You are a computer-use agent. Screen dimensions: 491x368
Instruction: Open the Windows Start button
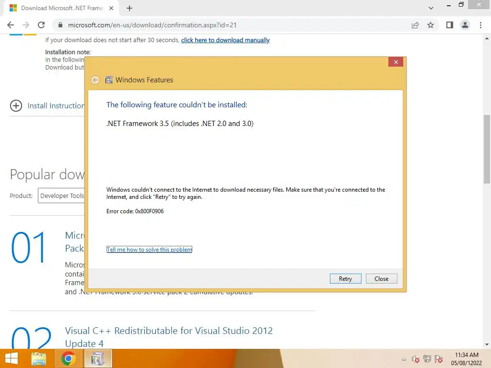coord(12,358)
